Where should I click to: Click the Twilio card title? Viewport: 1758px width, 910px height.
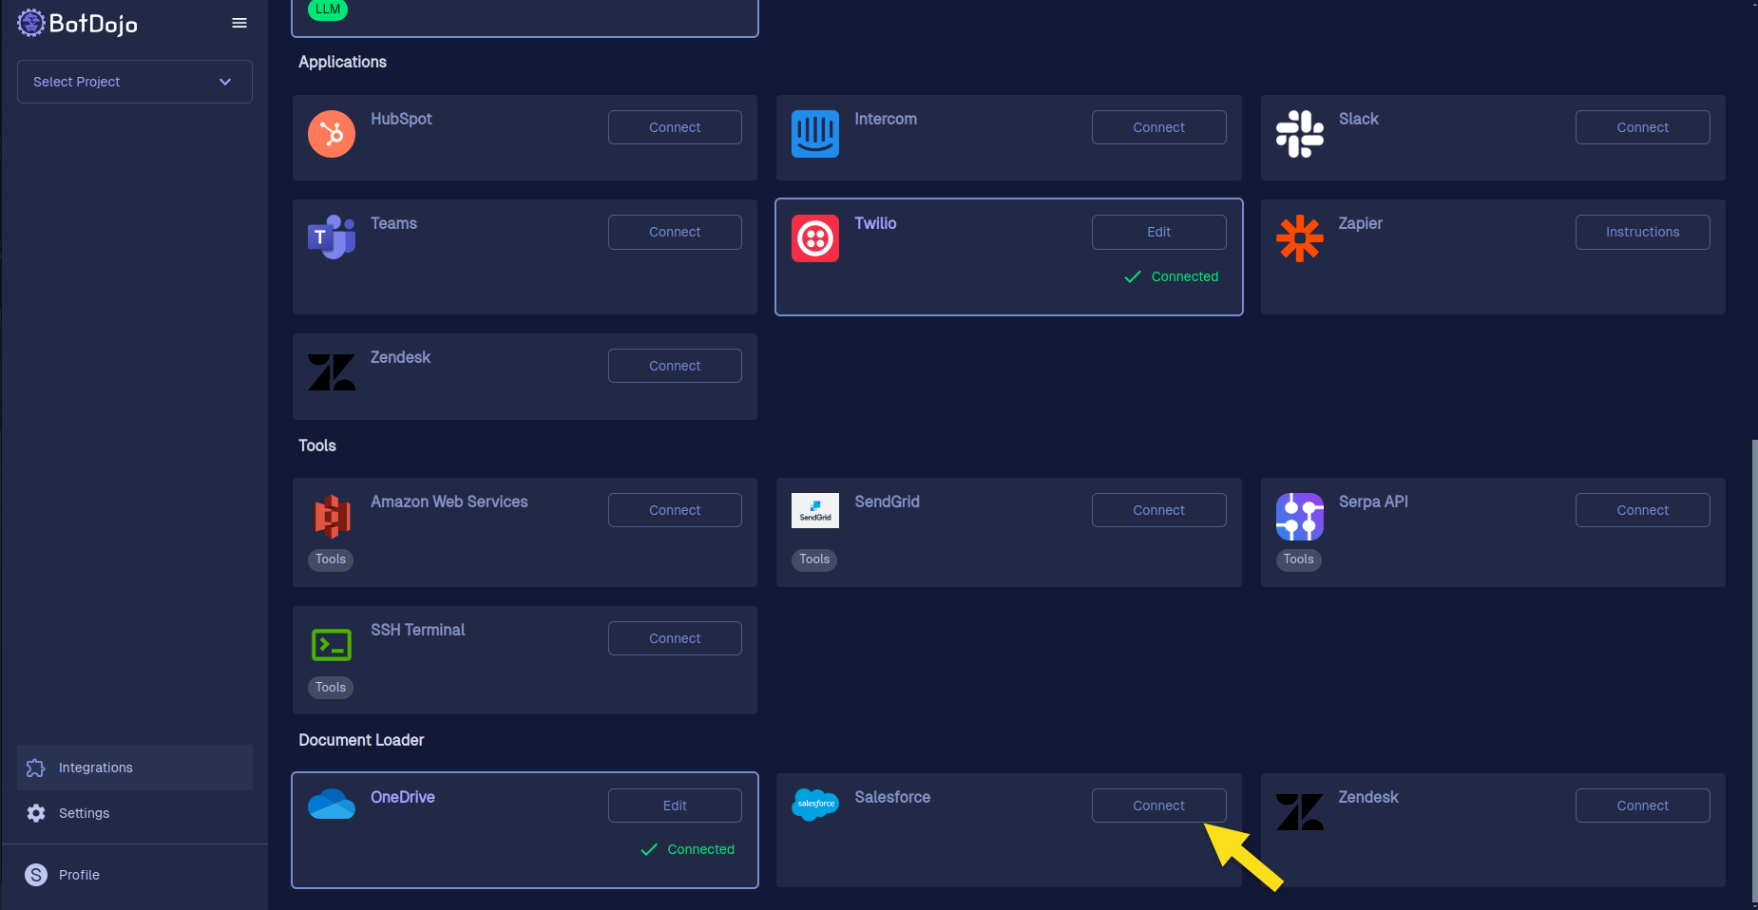click(x=875, y=223)
